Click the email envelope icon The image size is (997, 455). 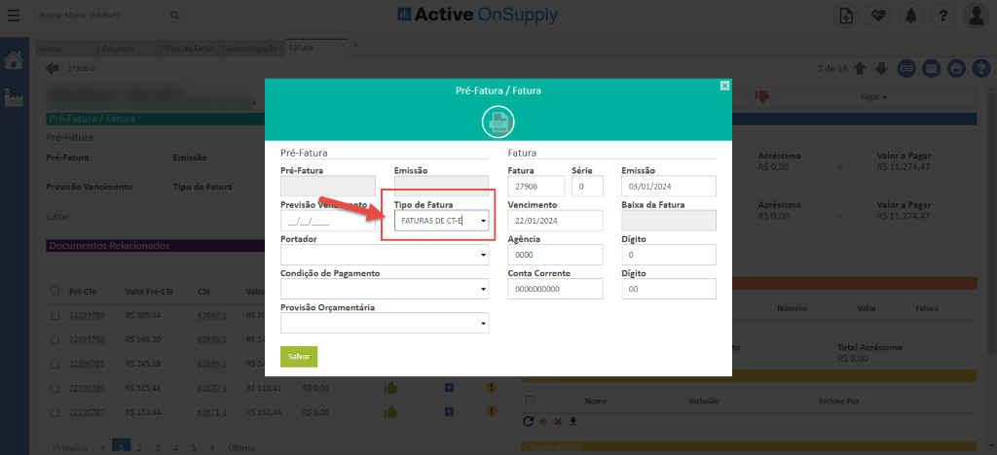931,68
